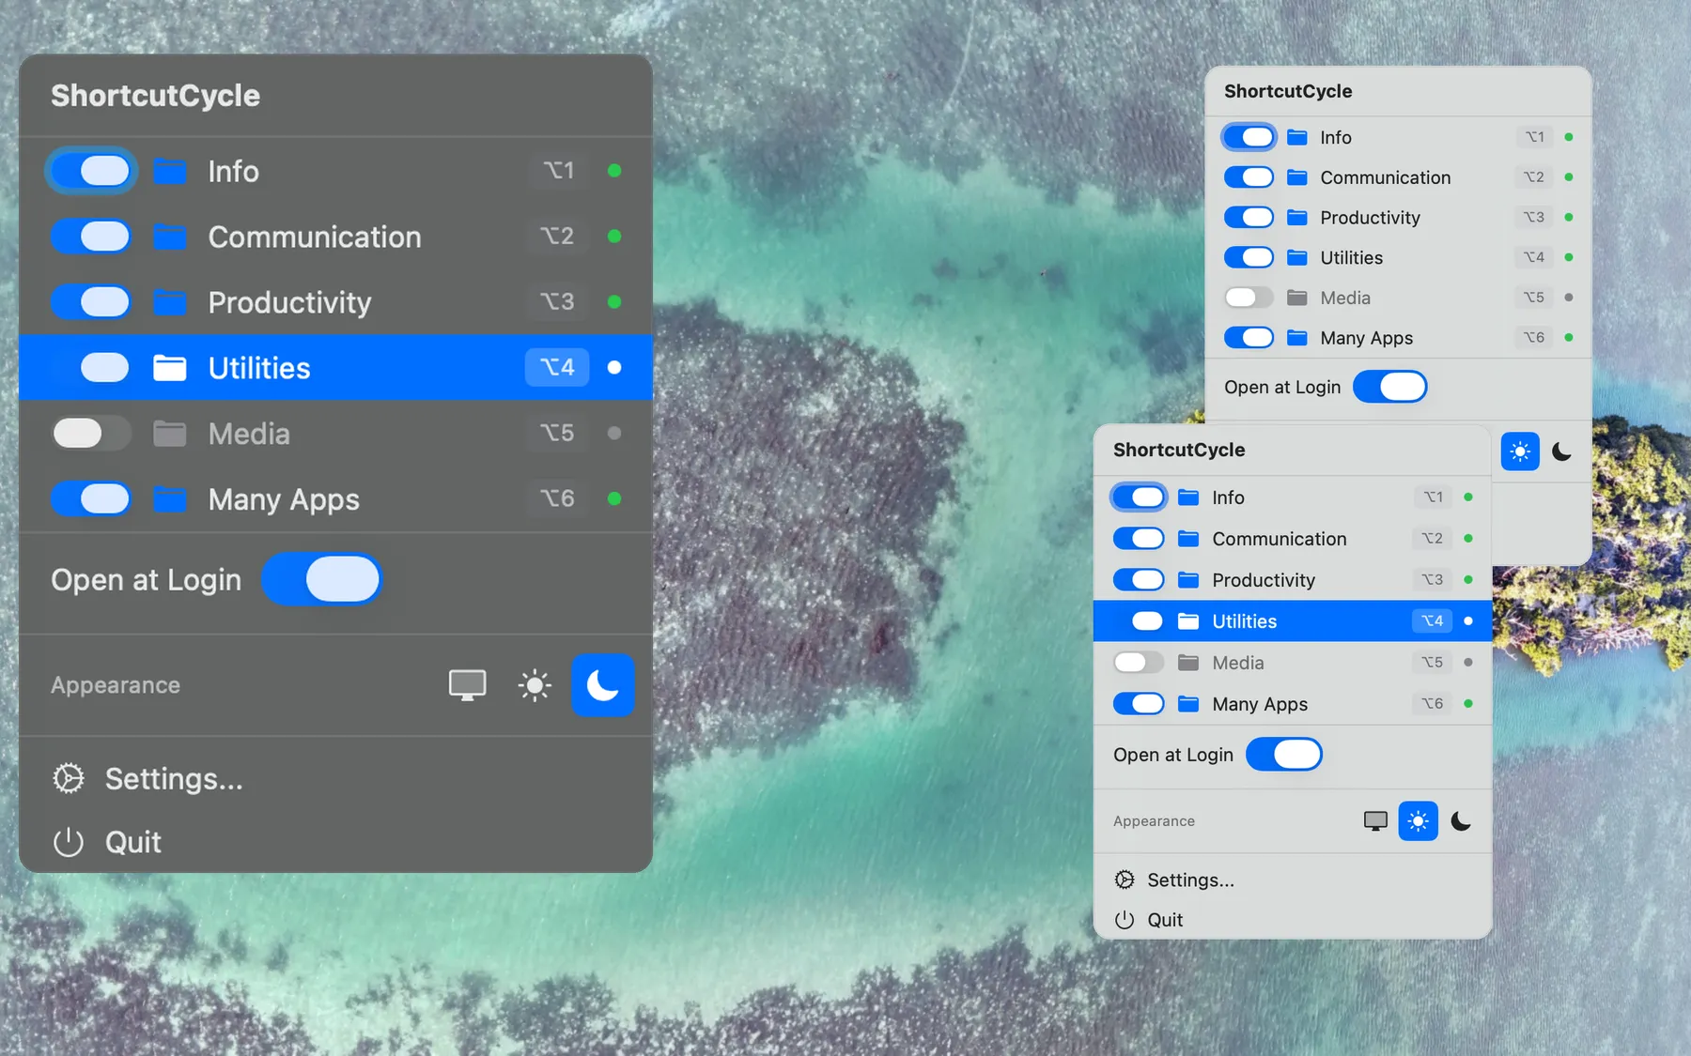Image resolution: width=1691 pixels, height=1056 pixels.
Task: Open Settings… in the large dark panel
Action: click(x=173, y=778)
